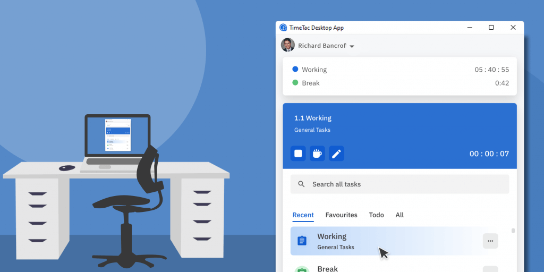Maximize the TimeTac Desktop App window

tap(491, 28)
